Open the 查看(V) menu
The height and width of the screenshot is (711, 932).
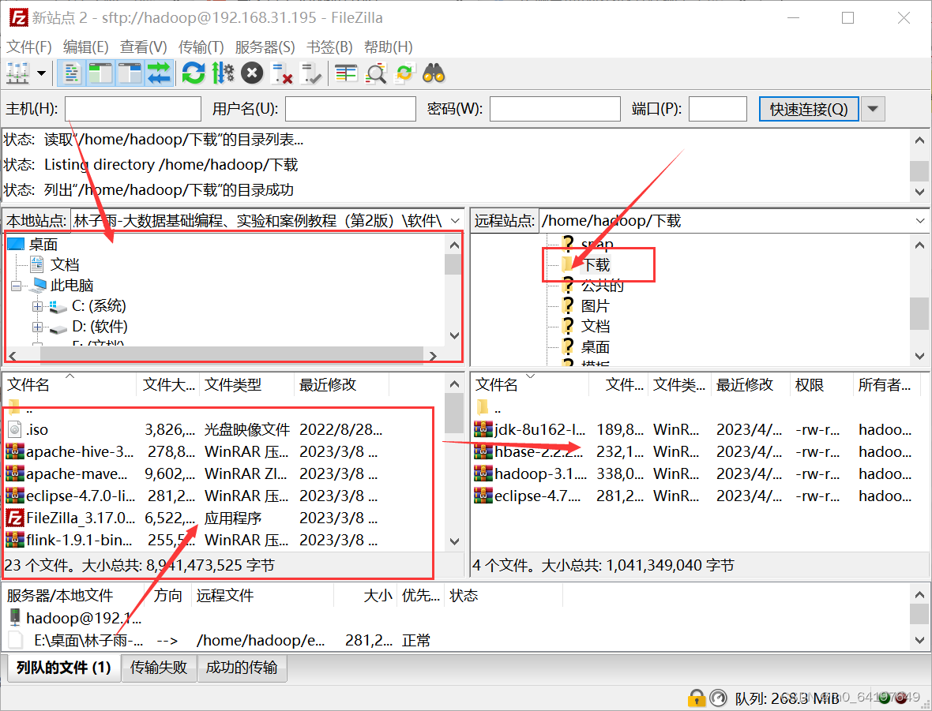click(143, 47)
